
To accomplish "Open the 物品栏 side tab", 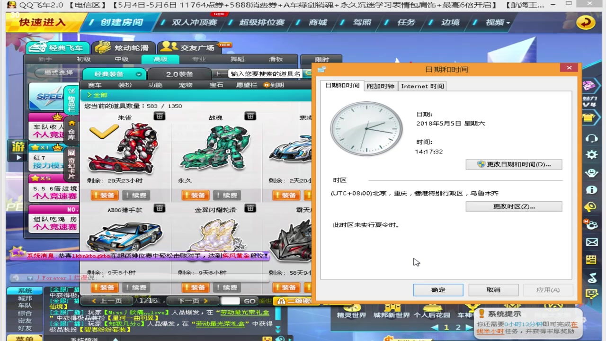I will (x=71, y=101).
